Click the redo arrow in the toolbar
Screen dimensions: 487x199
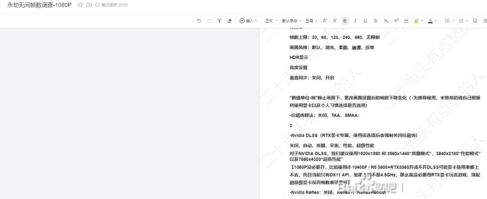coord(209,21)
